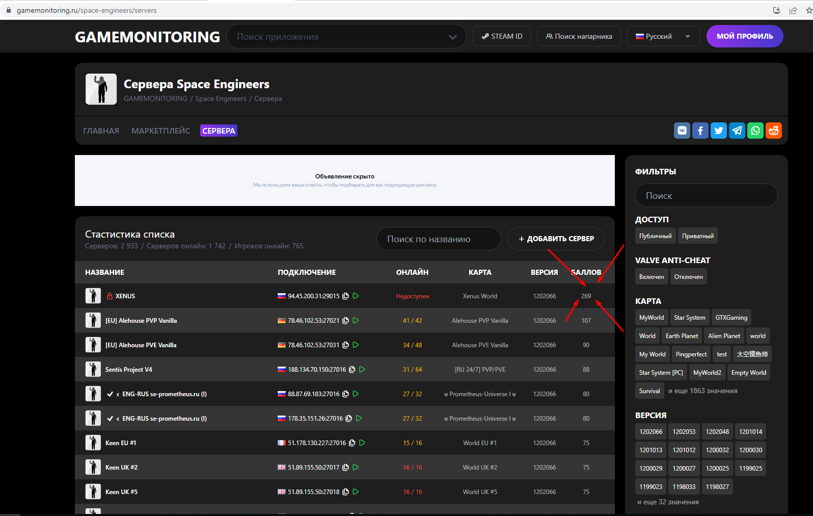Share on Reddit icon
813x516 pixels.
pos(773,131)
